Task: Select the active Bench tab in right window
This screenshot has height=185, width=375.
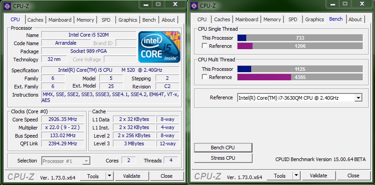Action: coord(336,19)
